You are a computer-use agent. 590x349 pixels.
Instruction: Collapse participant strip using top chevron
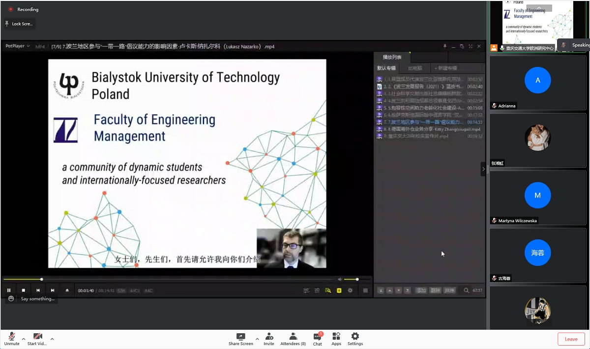tap(539, 8)
